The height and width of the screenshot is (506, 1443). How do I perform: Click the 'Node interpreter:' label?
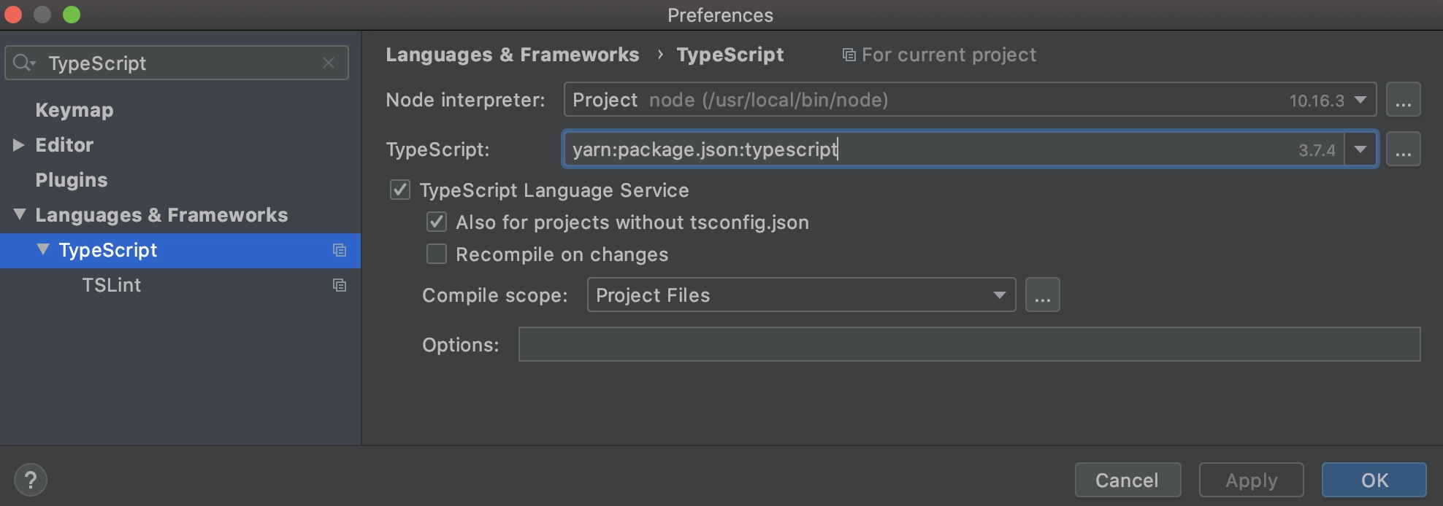pos(465,100)
